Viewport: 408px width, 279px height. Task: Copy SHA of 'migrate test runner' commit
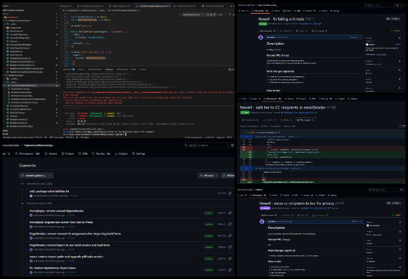coord(229,224)
